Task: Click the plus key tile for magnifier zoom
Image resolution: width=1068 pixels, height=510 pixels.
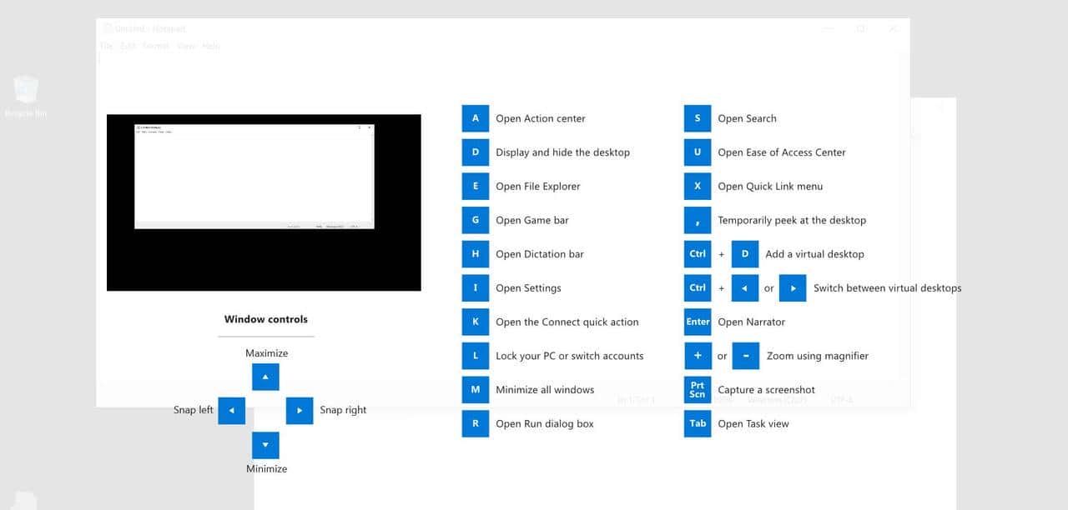Action: coord(698,356)
